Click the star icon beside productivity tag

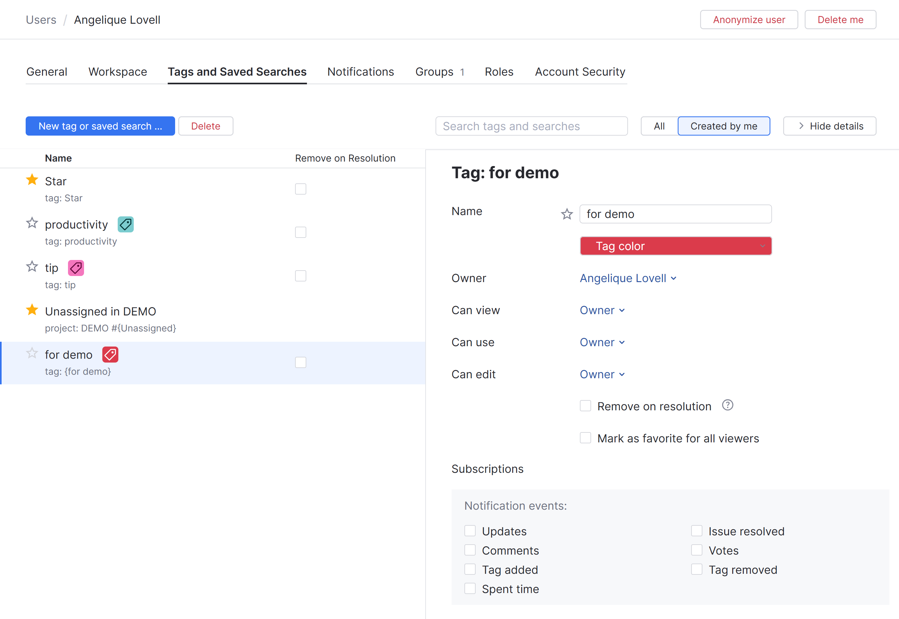point(32,223)
